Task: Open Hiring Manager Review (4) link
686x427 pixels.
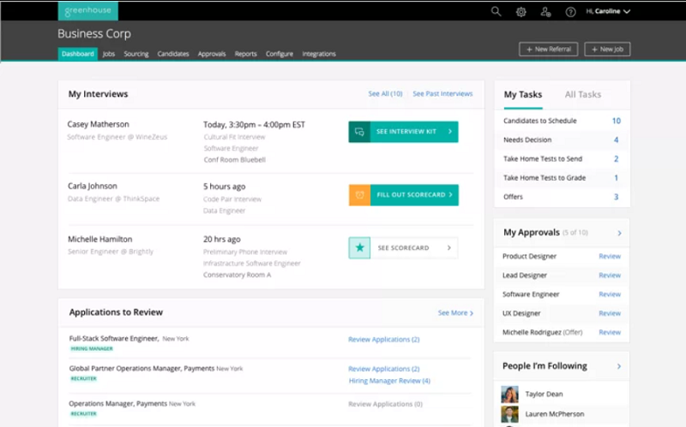Action: click(389, 381)
